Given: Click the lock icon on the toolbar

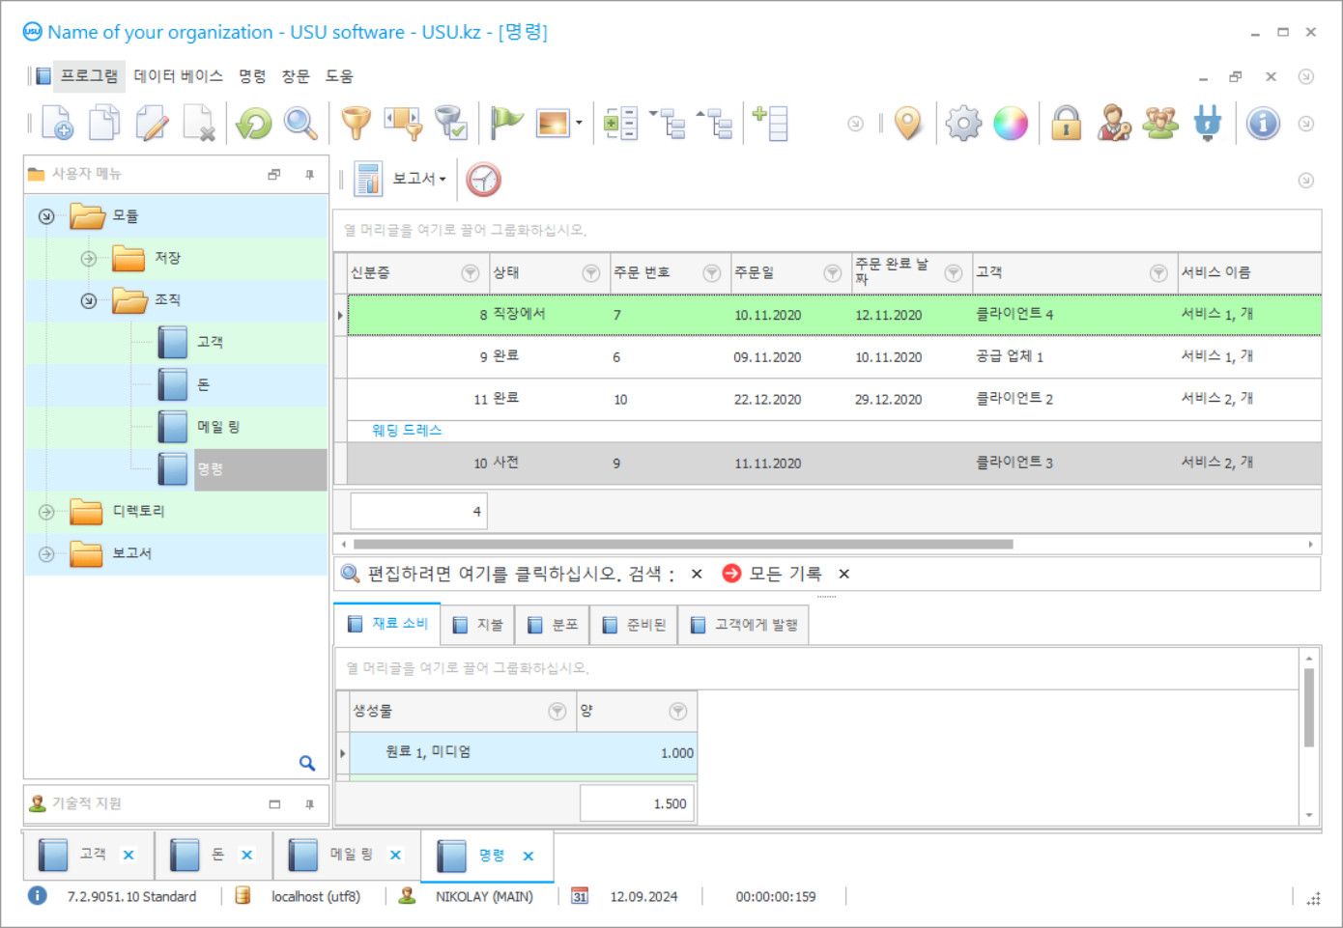Looking at the screenshot, I should (x=1066, y=123).
